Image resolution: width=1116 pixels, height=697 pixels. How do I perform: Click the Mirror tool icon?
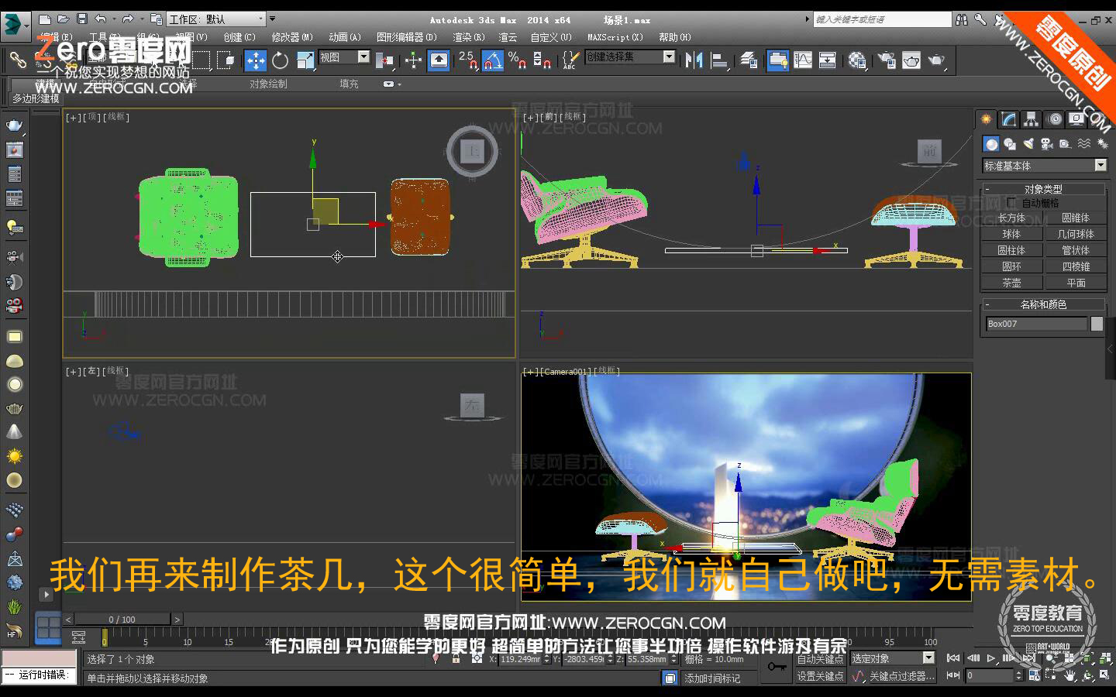click(694, 60)
